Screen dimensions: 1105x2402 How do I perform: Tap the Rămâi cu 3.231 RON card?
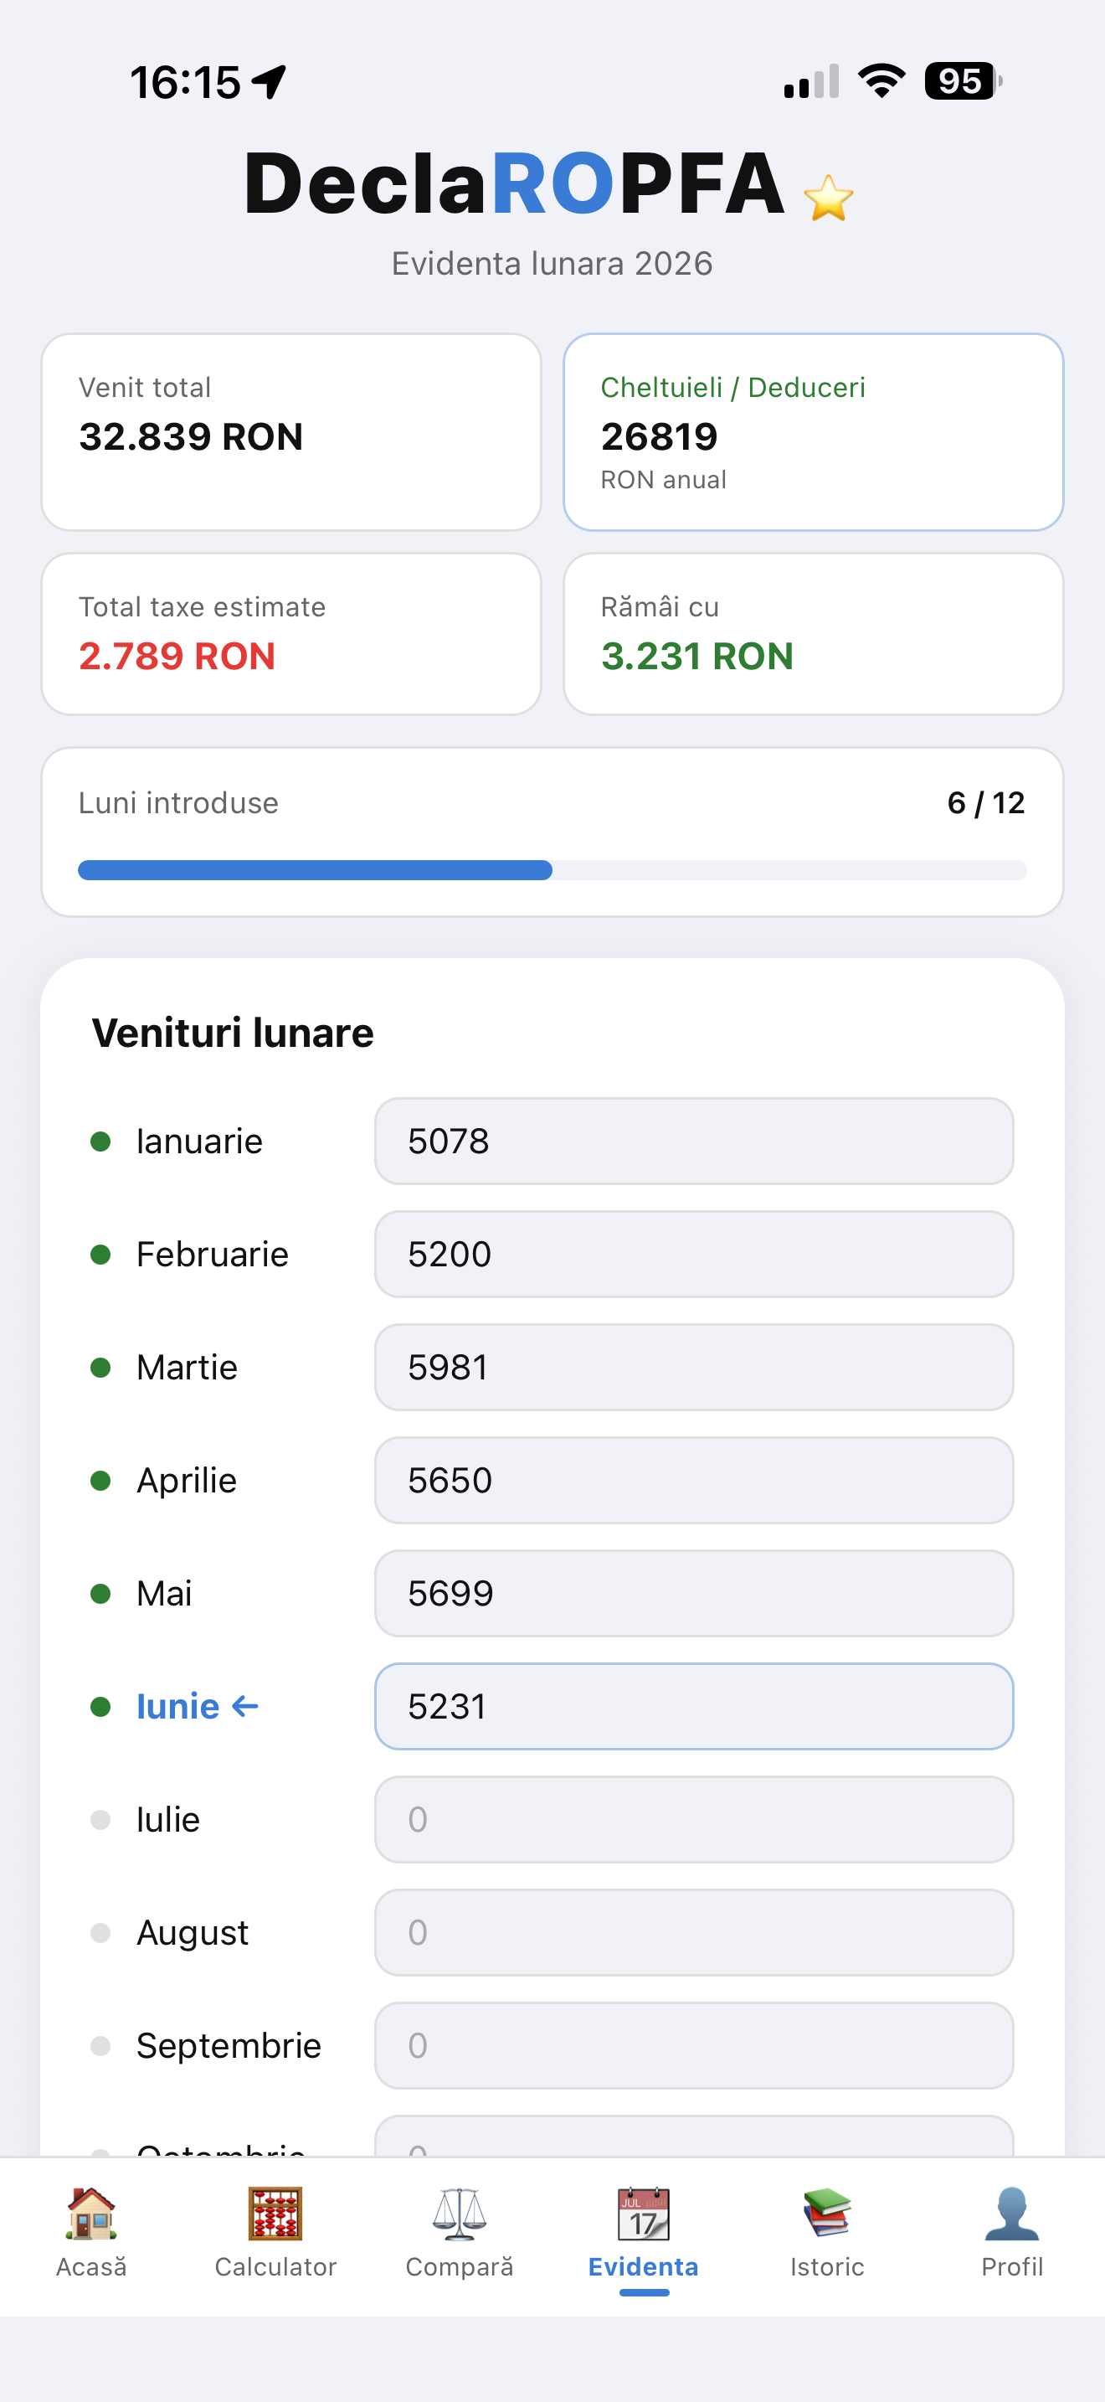(814, 634)
